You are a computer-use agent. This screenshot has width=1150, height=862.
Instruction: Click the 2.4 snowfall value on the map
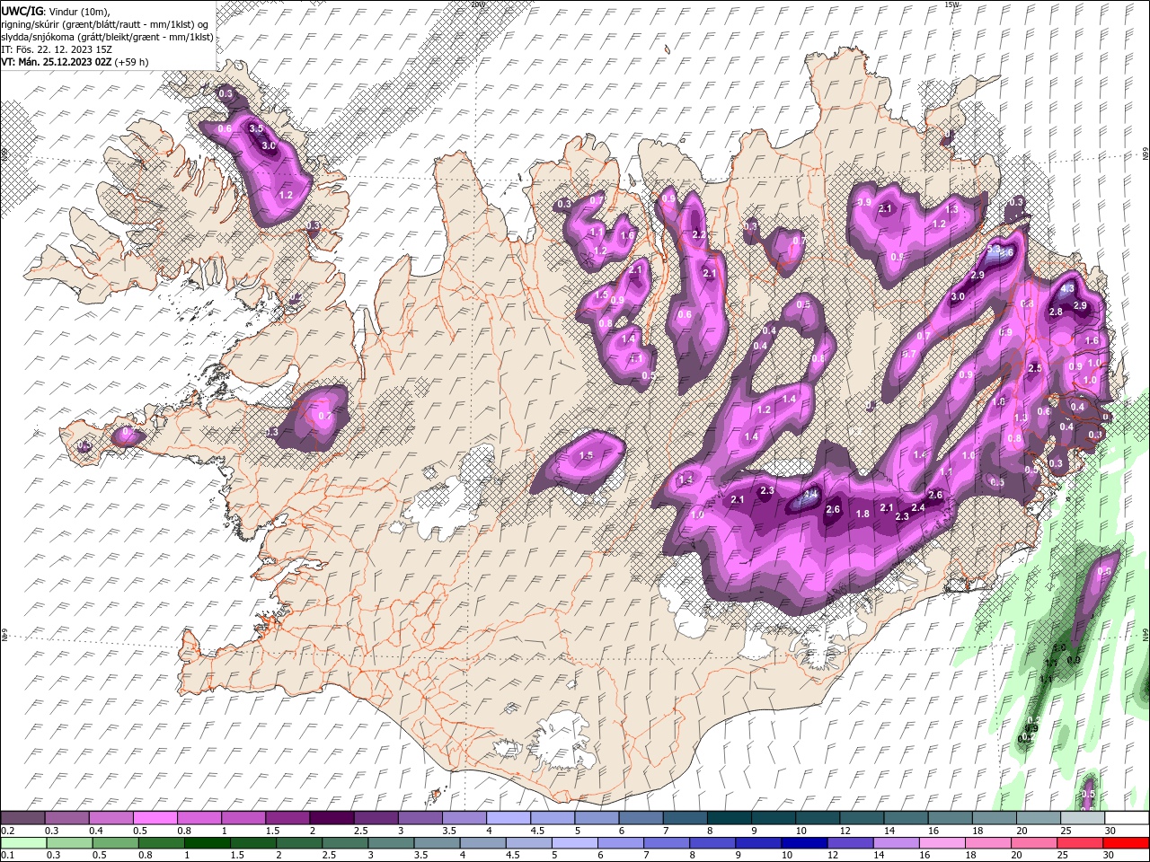tap(918, 508)
